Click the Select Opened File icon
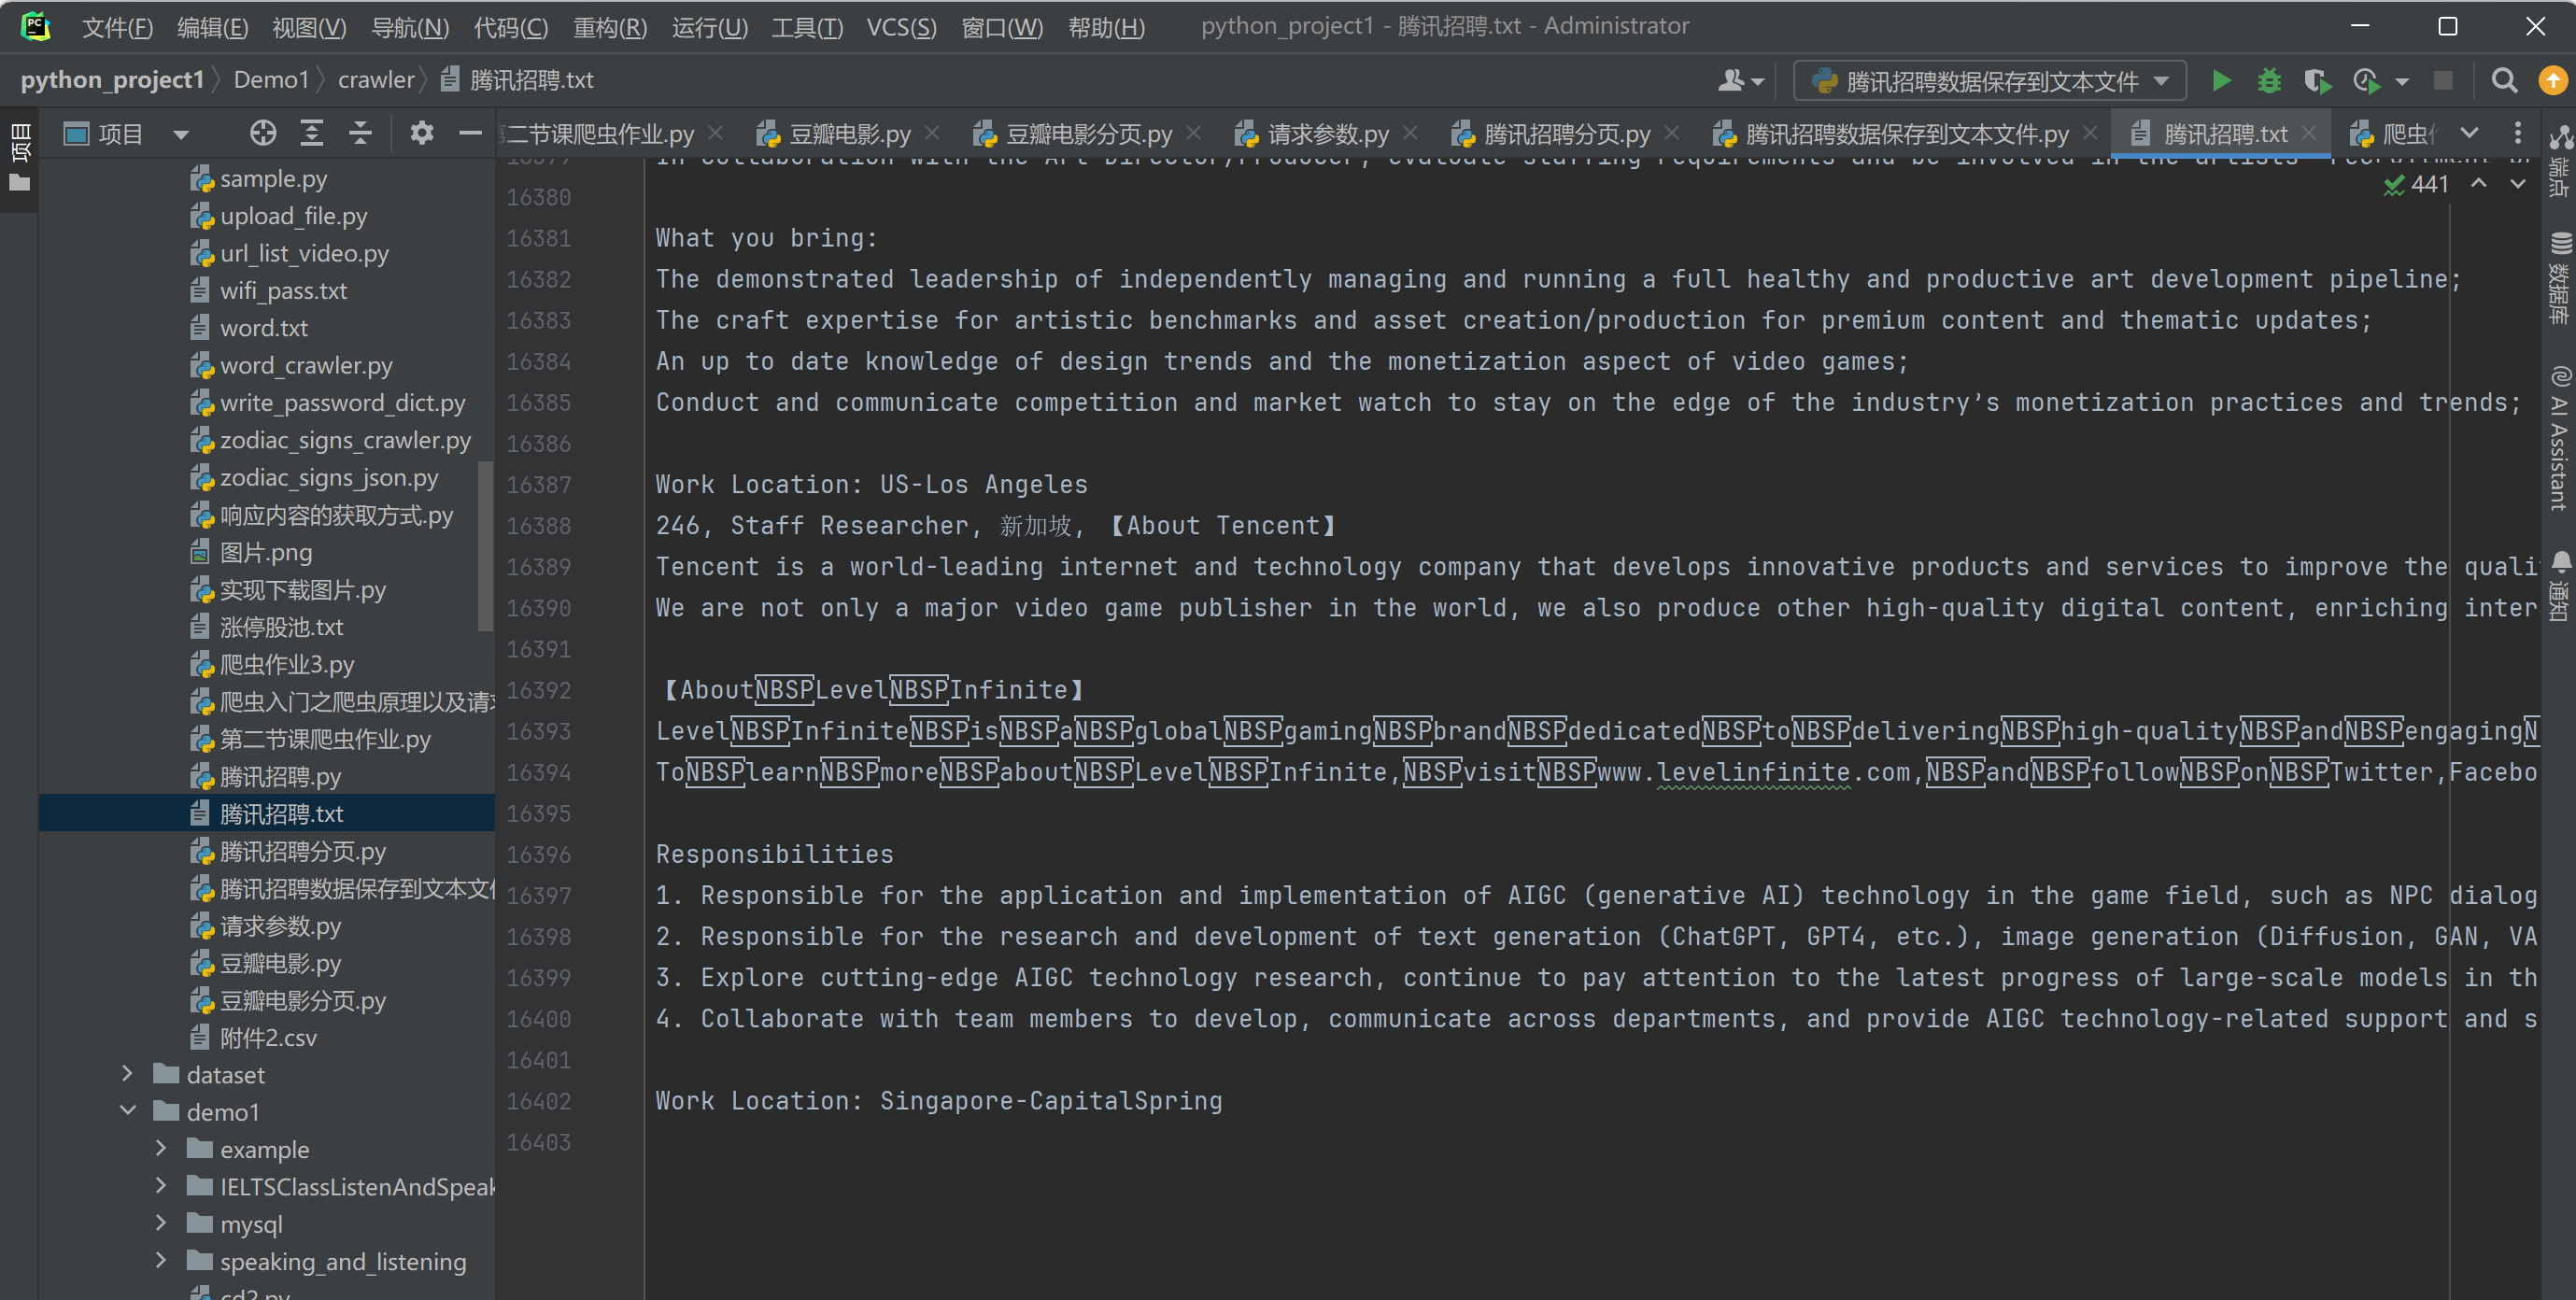 [263, 133]
